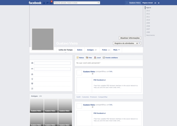Click the work briefcase icon

(x=32, y=63)
